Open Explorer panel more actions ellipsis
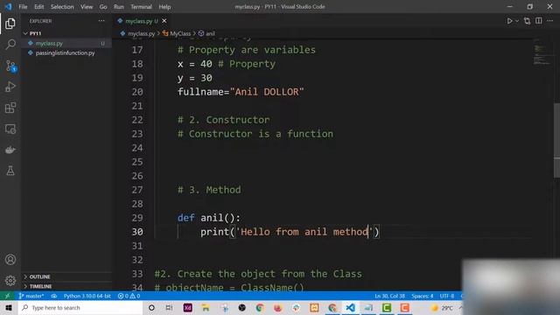 pos(101,21)
